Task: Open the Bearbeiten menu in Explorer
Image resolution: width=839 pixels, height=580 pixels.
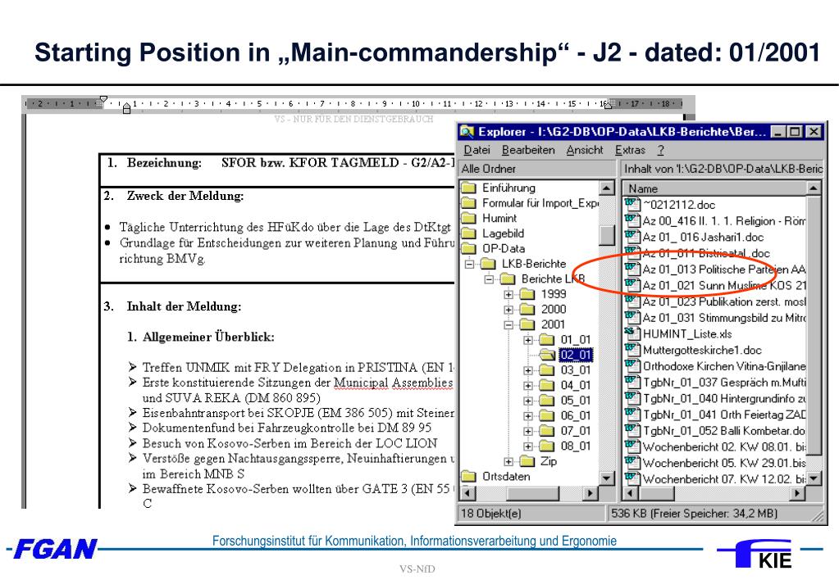Action: coord(528,150)
